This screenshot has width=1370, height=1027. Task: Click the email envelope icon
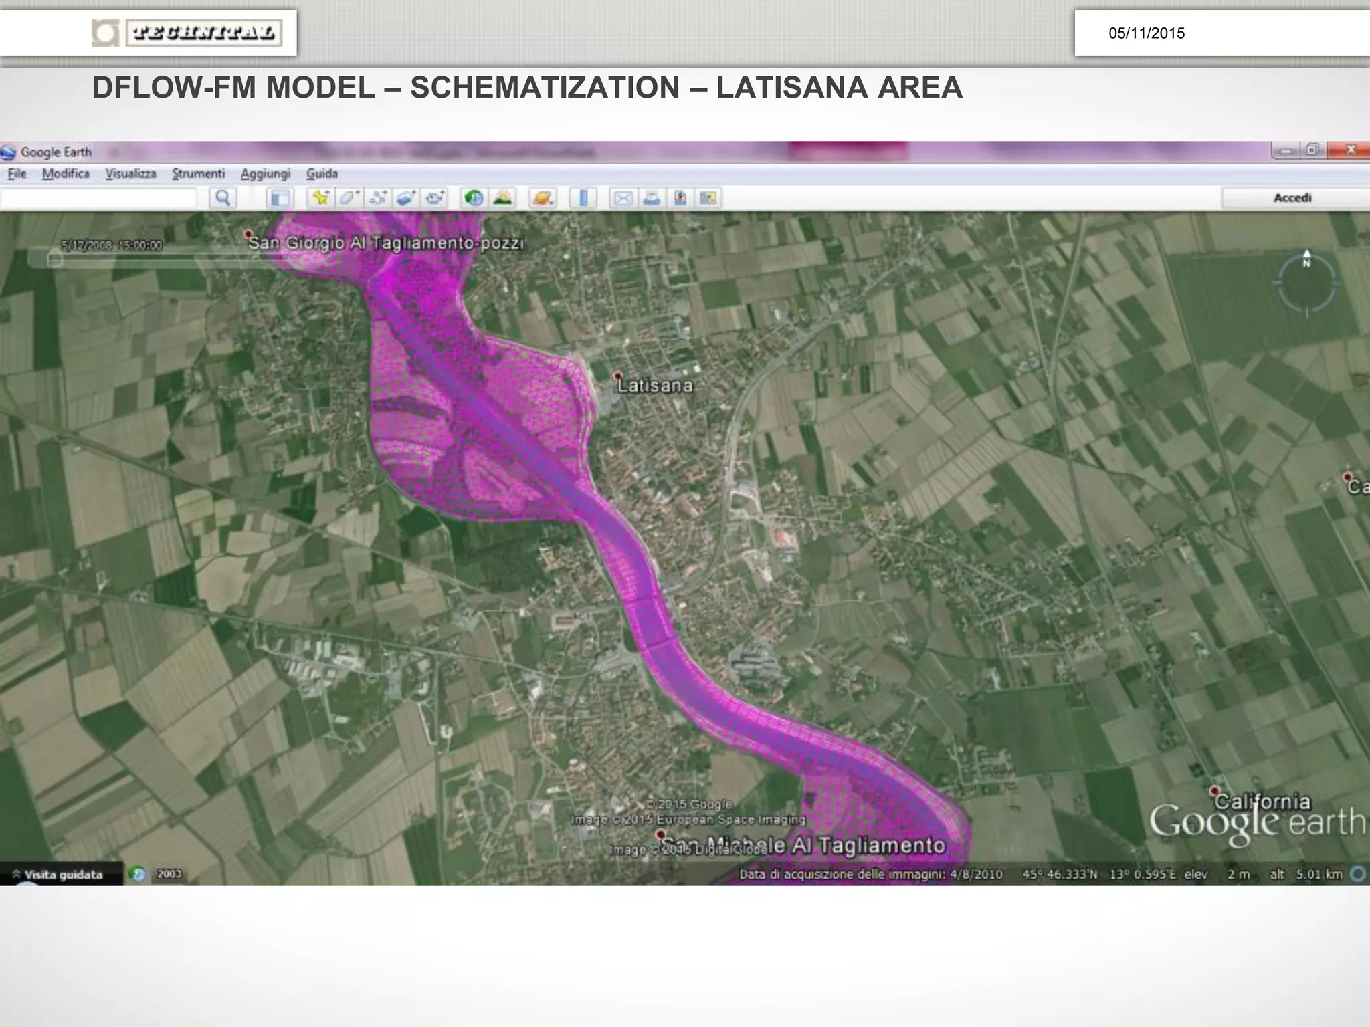tap(623, 198)
